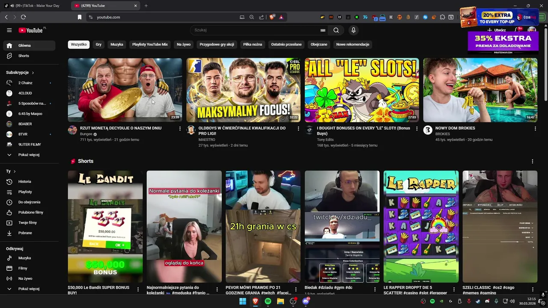This screenshot has width=548, height=308.
Task: Open options for RZUT MONETĄ video
Action: coord(180,128)
